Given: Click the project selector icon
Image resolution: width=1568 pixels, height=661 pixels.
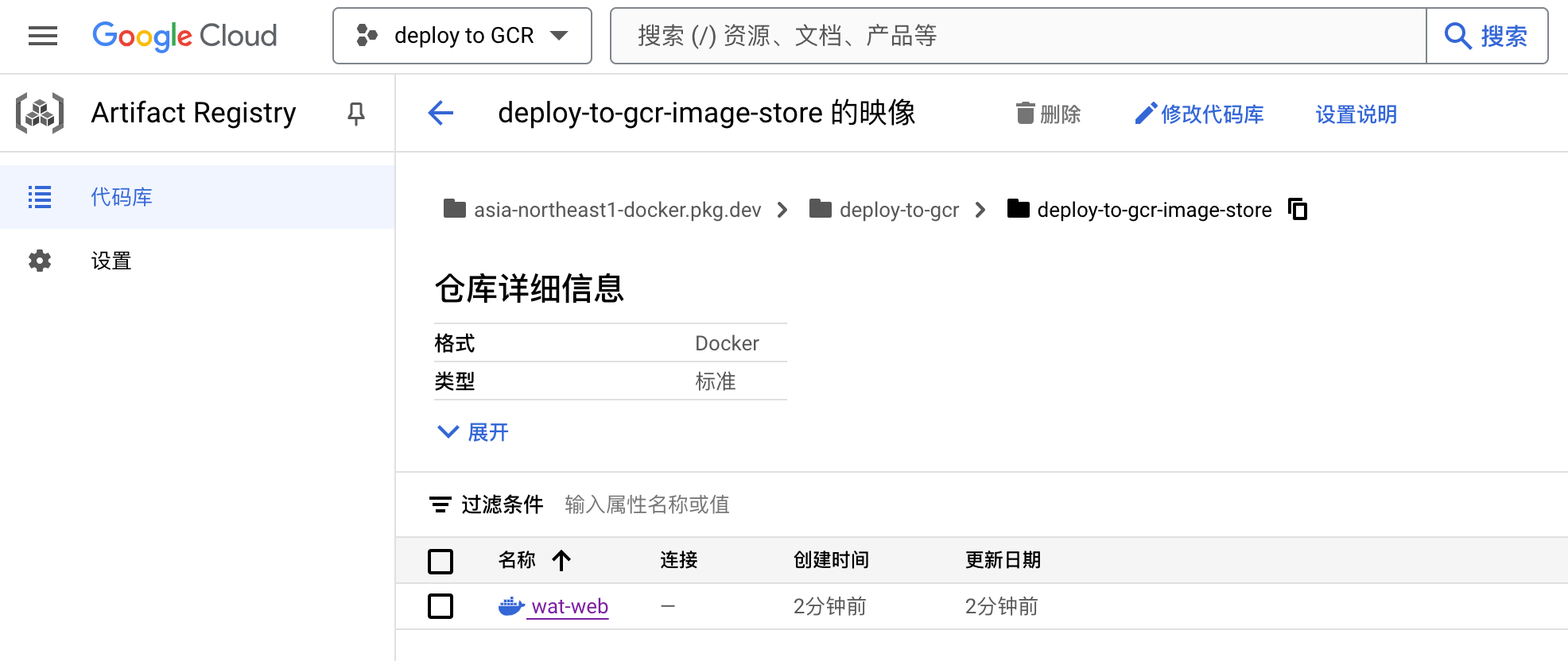Looking at the screenshot, I should click(367, 36).
